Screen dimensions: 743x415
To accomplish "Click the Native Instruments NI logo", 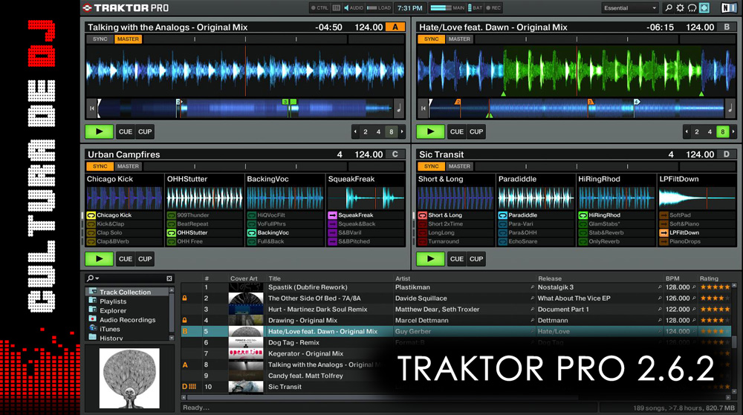I will [x=728, y=8].
